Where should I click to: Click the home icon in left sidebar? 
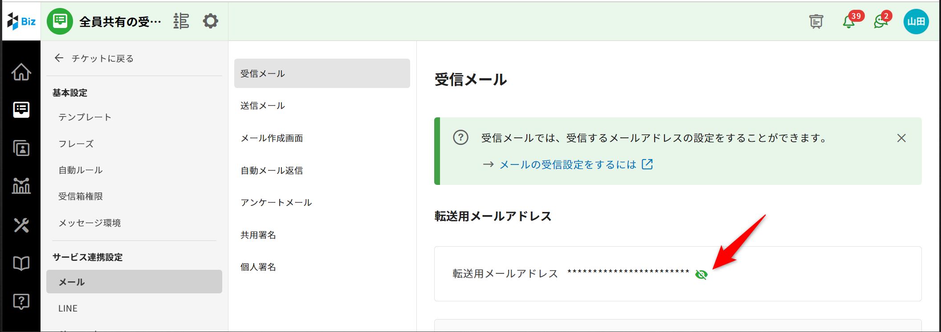tap(21, 72)
